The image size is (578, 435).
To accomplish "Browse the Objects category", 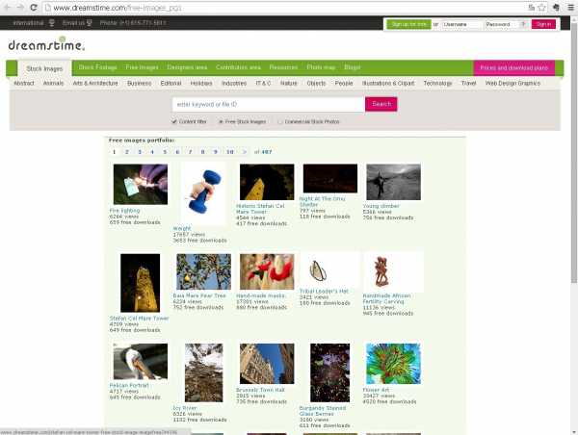I will click(x=316, y=83).
